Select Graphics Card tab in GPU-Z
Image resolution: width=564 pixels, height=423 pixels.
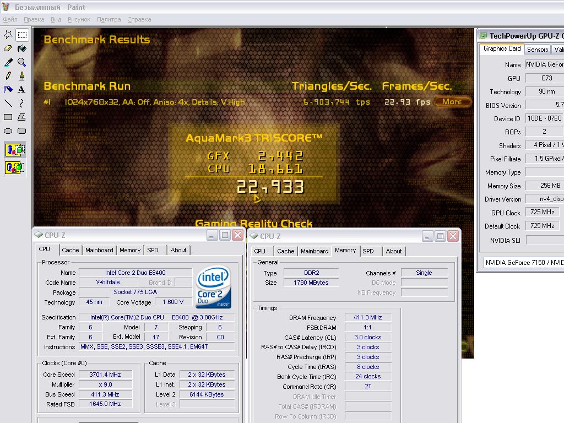click(502, 48)
